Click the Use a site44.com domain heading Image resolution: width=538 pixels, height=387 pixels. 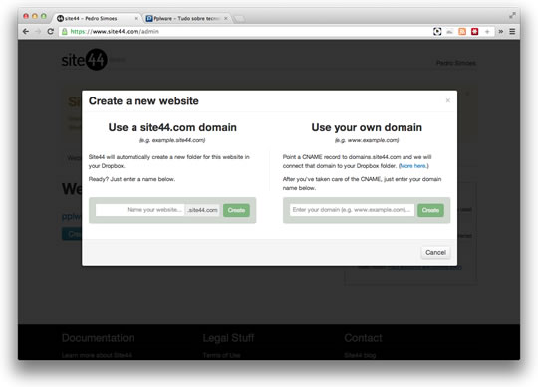tap(172, 127)
